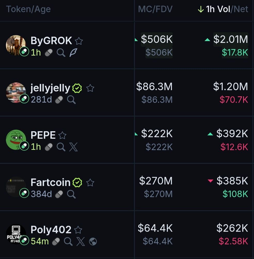Screen dimensions: 254x259
Task: Click the Poly402 computer logo avatar
Action: [15, 233]
